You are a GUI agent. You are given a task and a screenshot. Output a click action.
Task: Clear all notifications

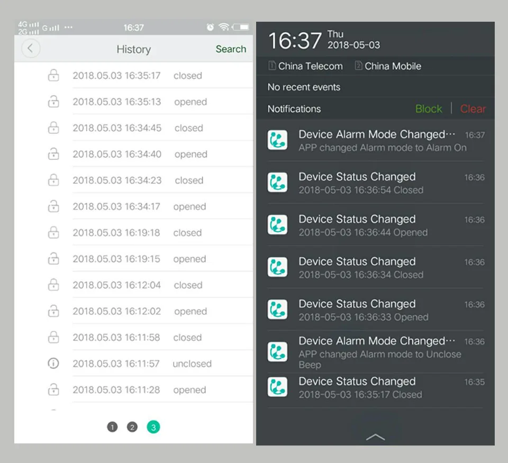pos(473,109)
